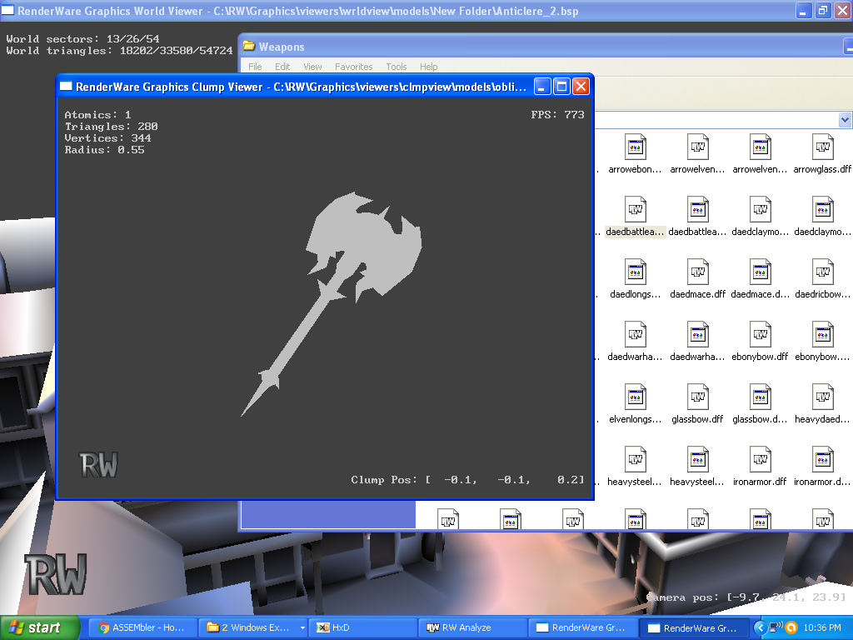Image resolution: width=853 pixels, height=640 pixels.
Task: Switch to ASSEMbler Chrome taskbar button
Action: tap(142, 627)
